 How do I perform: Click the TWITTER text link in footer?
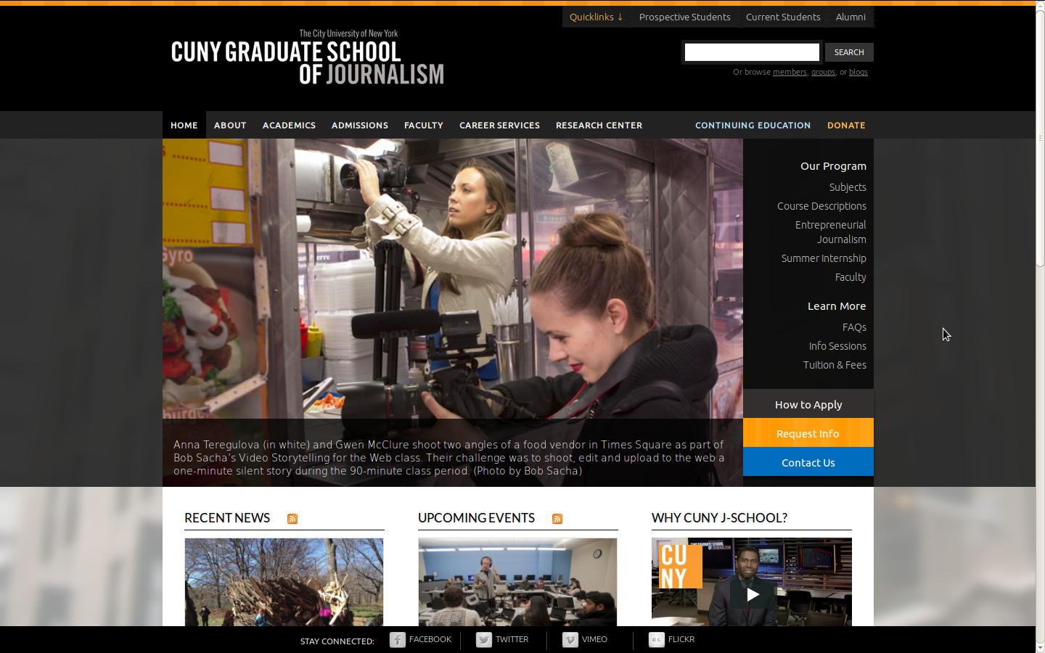click(512, 639)
